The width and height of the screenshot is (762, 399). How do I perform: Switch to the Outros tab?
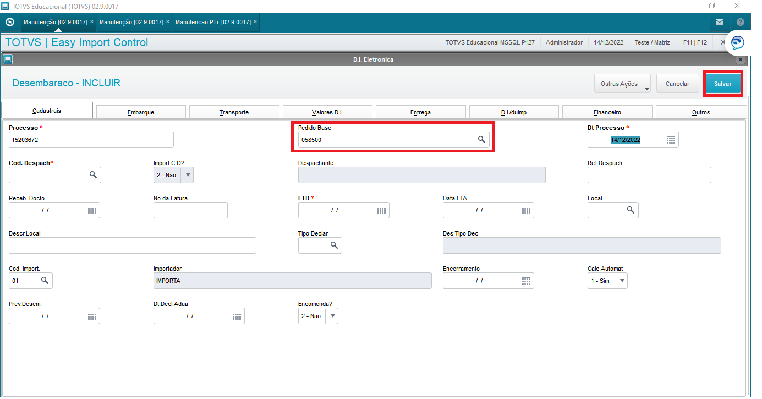coord(701,112)
